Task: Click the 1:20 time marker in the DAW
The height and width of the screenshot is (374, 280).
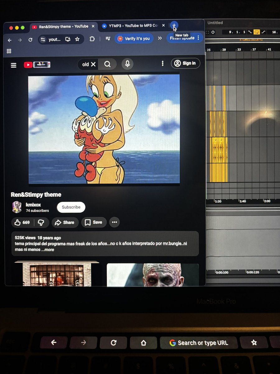Action: point(218,201)
